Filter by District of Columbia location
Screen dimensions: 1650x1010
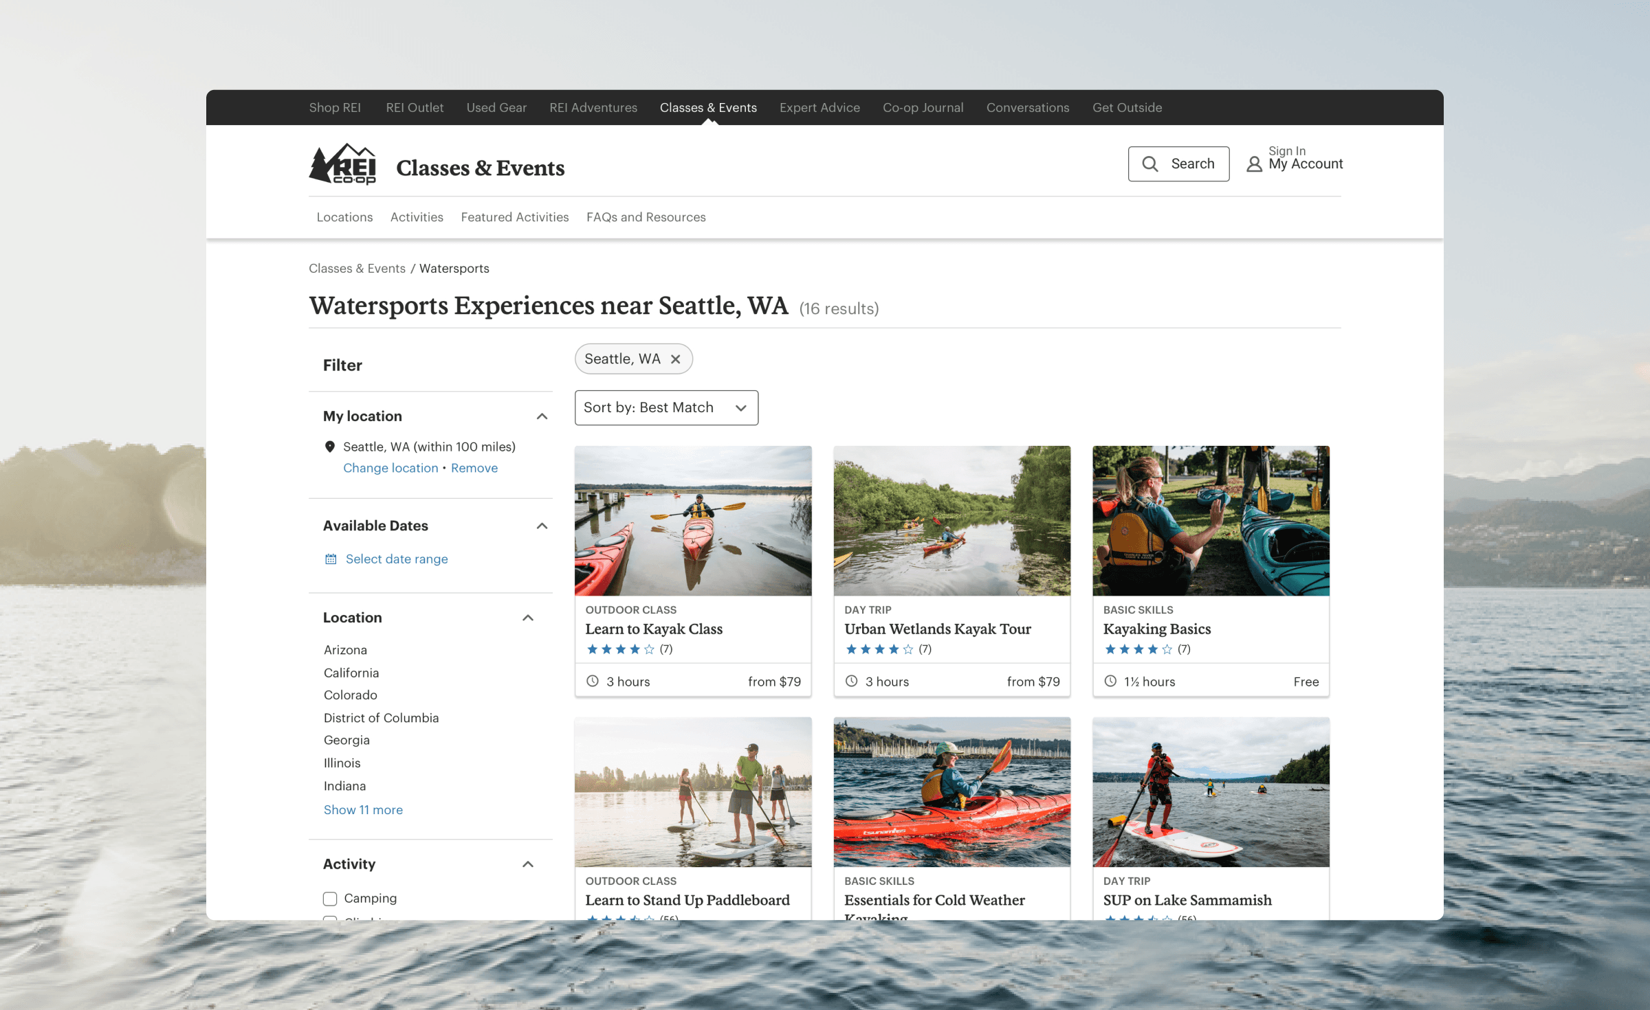click(381, 717)
